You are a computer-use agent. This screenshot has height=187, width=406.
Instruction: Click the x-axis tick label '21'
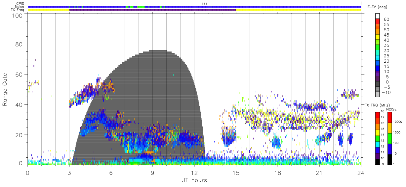coord(319,173)
